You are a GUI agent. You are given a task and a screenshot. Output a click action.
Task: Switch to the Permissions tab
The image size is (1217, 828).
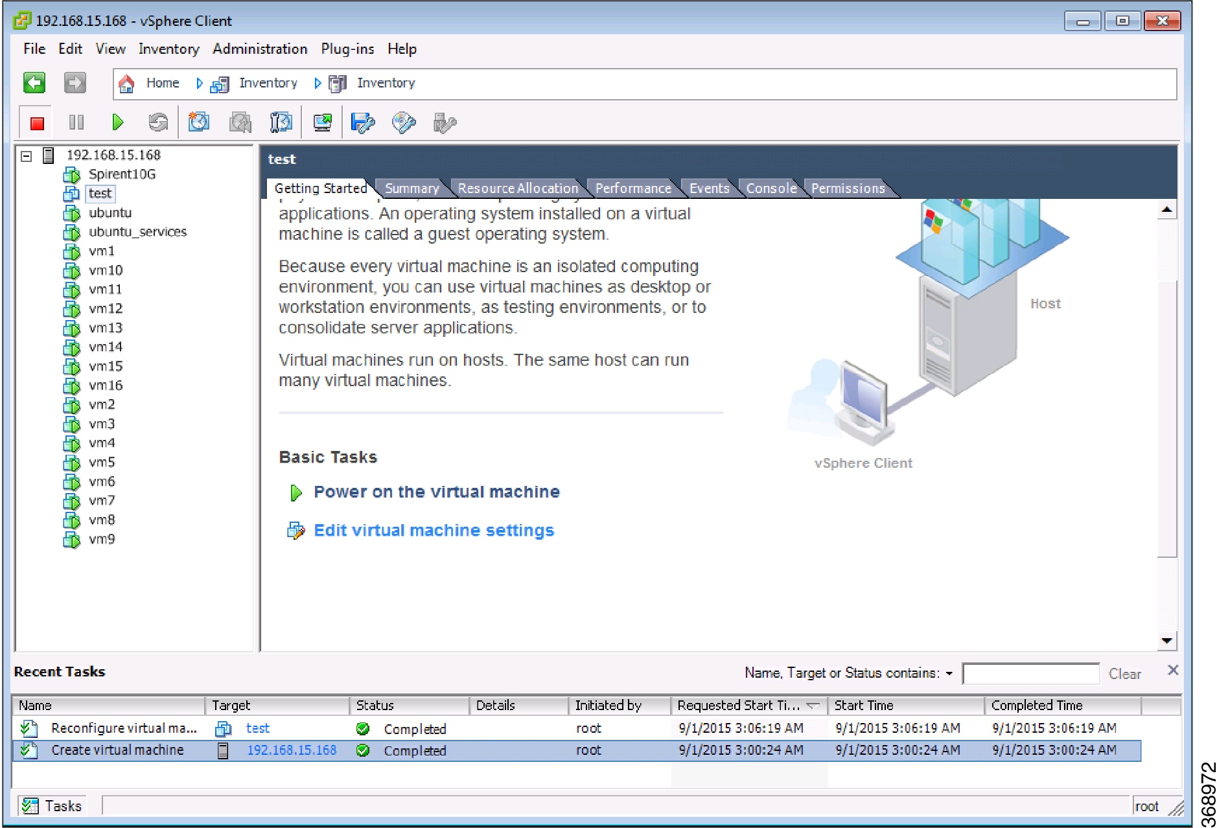tap(848, 188)
